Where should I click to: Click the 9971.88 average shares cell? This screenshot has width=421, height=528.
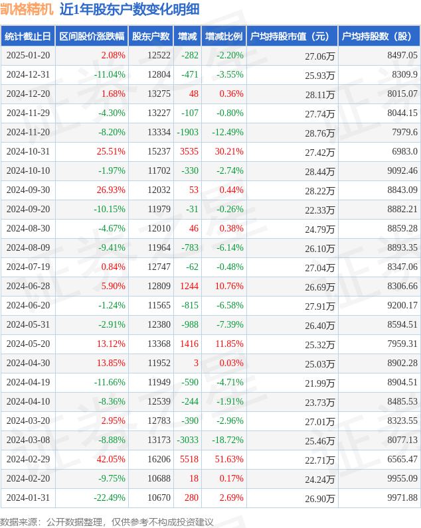pos(402,497)
